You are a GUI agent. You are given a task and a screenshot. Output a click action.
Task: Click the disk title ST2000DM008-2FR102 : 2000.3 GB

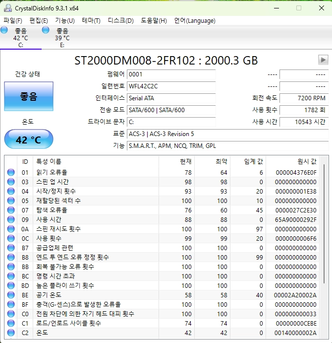coord(166,61)
